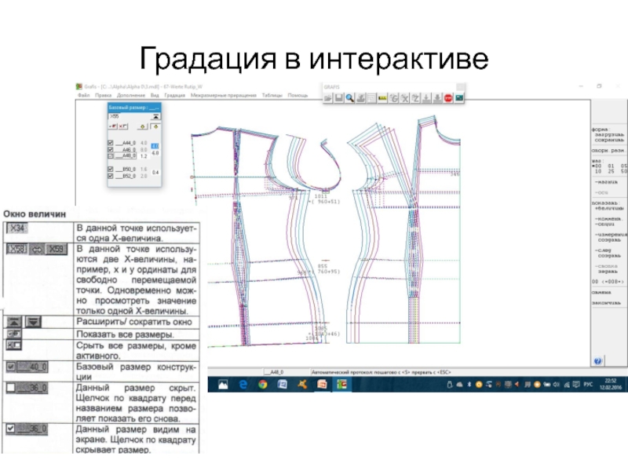Open the Вид menu

155,95
